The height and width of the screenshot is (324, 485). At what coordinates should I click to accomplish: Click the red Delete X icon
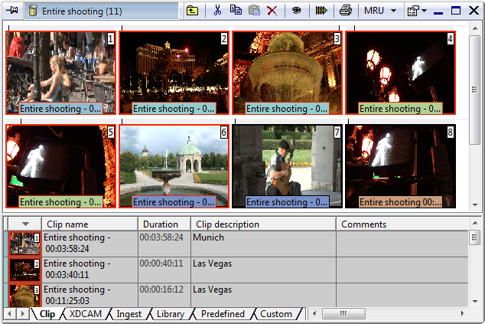[272, 11]
